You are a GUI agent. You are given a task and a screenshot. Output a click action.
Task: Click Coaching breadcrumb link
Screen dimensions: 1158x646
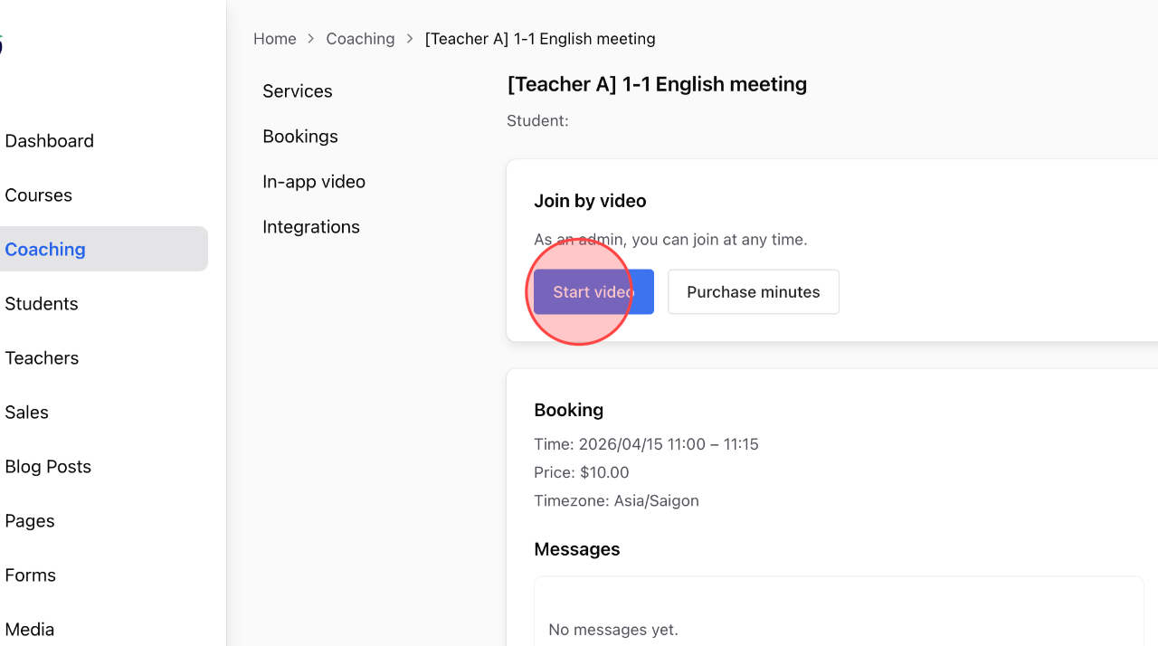(x=360, y=39)
